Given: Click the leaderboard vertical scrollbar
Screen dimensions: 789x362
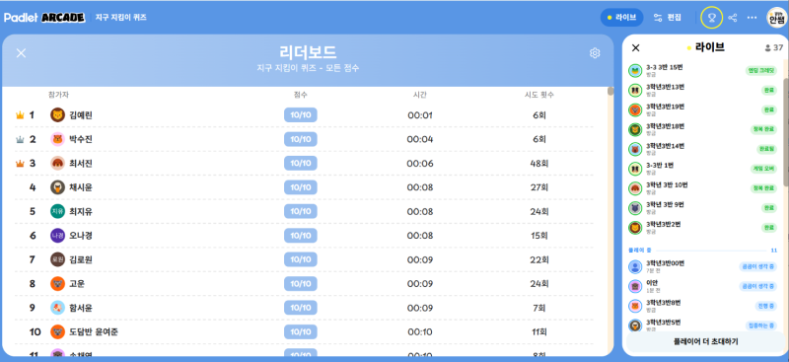Looking at the screenshot, I should (x=610, y=91).
